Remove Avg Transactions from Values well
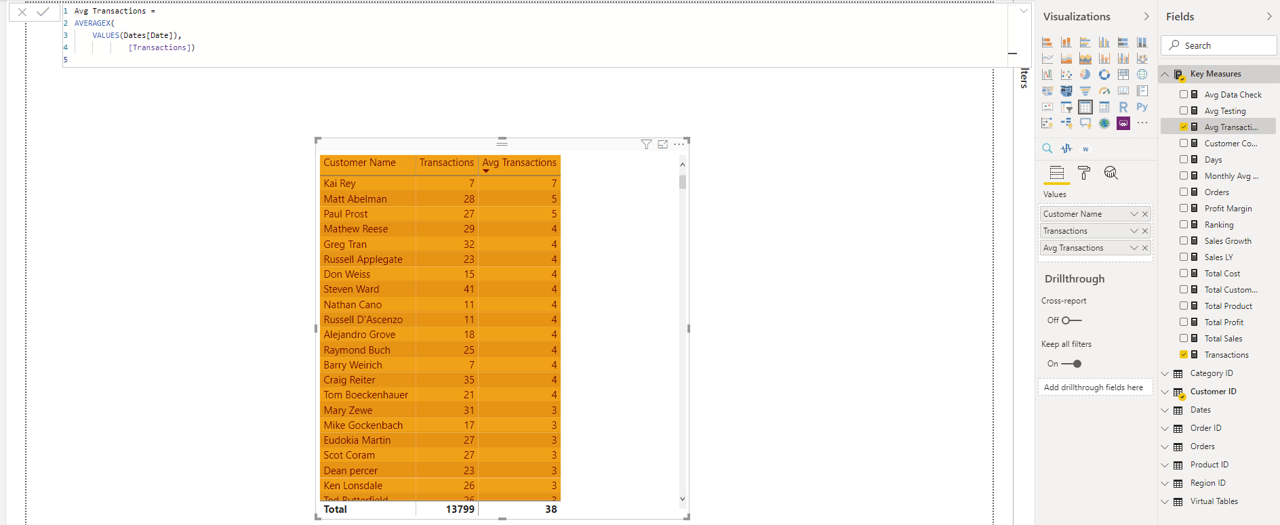This screenshot has height=525, width=1280. point(1145,248)
